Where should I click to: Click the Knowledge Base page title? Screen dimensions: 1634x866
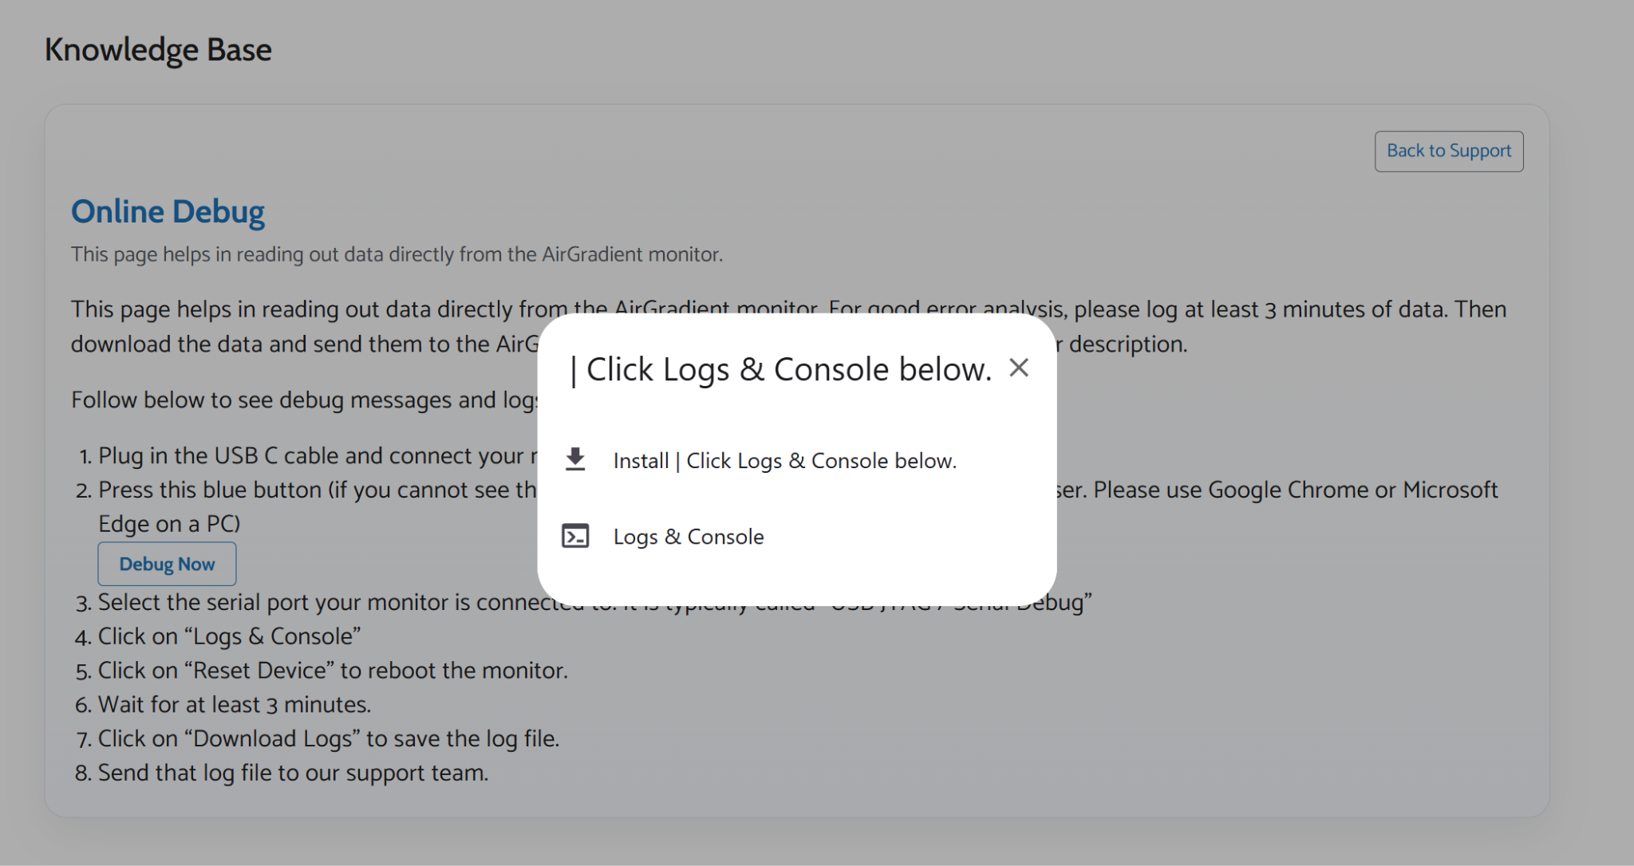click(x=158, y=49)
